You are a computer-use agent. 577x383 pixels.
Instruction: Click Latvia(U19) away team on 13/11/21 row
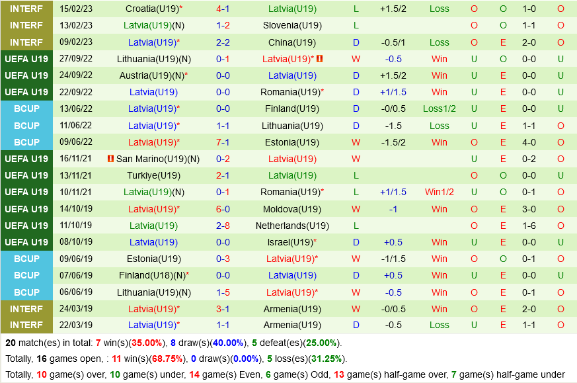[292, 175]
